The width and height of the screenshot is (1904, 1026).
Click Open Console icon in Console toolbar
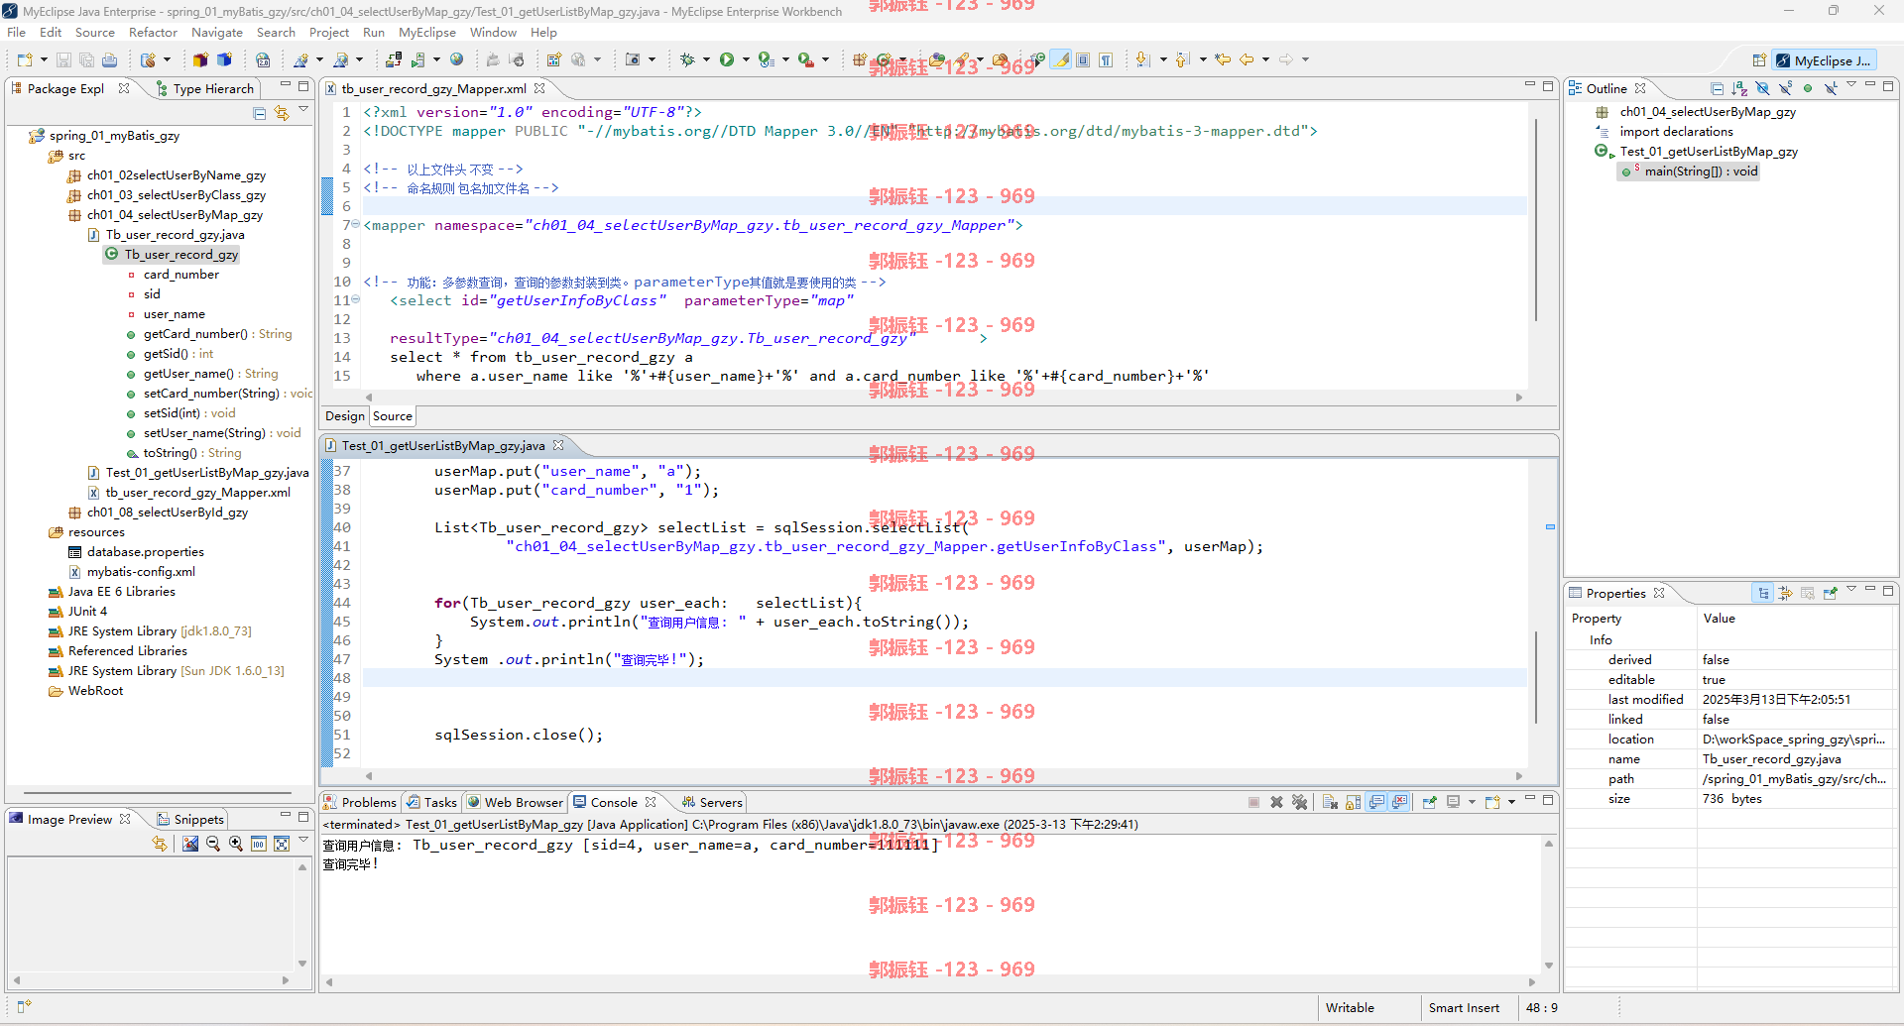pos(1492,802)
